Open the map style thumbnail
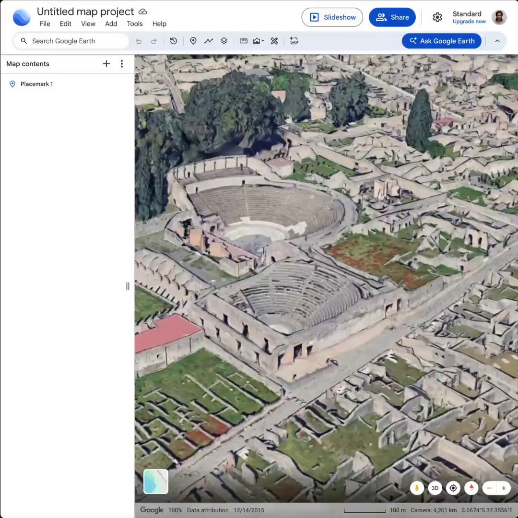Screen dimensions: 518x518 156,482
